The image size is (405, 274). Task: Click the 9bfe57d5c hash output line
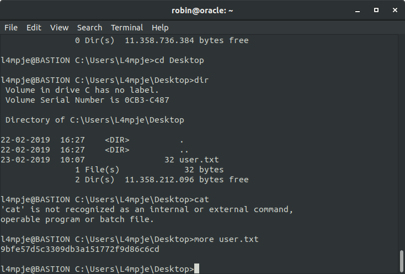[80, 249]
